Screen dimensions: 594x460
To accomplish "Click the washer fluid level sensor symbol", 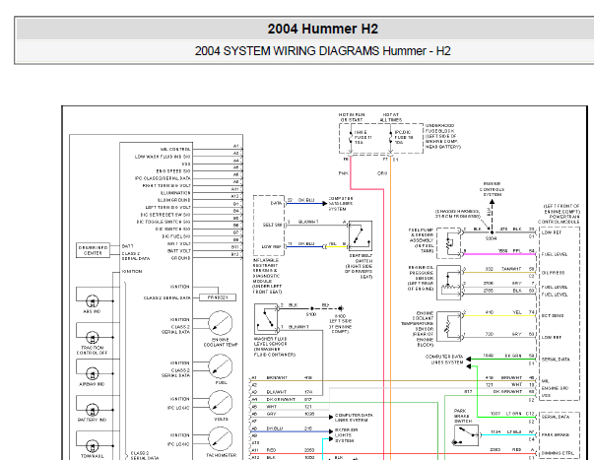I will [x=266, y=319].
